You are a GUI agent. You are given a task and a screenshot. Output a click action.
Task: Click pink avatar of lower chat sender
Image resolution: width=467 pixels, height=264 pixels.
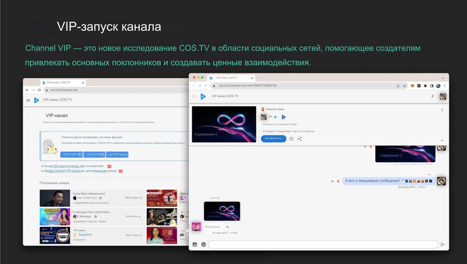[x=197, y=227]
